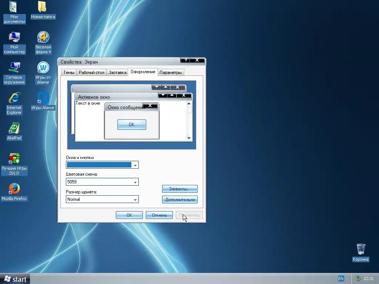The image size is (379, 284).
Task: Click the Применить button
Action: 189,215
